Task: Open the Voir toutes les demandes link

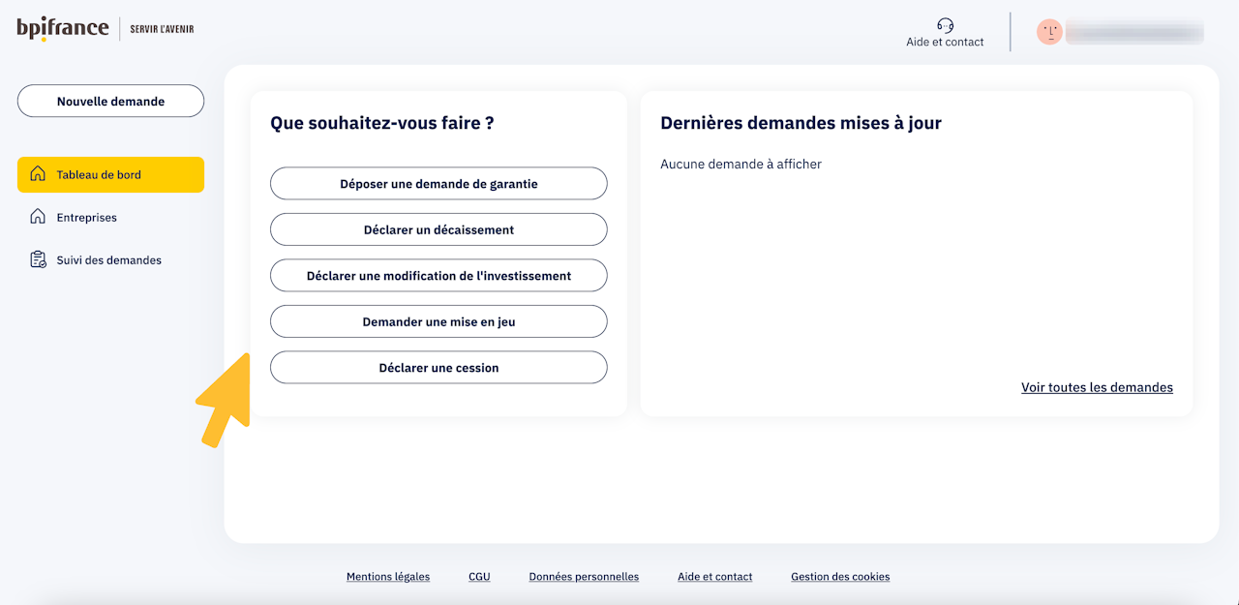Action: (x=1097, y=387)
